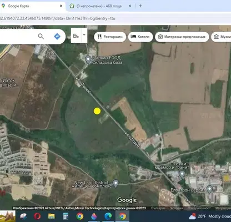Expand the language dropdown arrow

point(84,36)
